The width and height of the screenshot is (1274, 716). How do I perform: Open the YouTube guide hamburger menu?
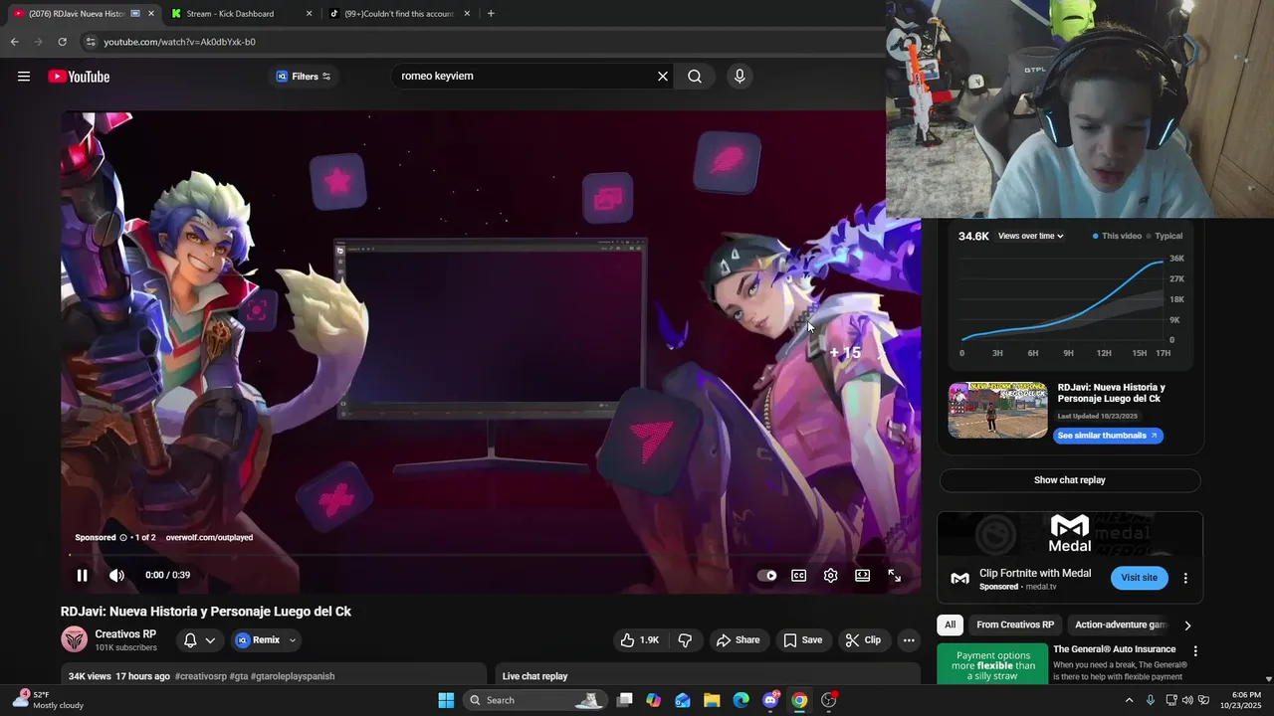click(24, 77)
